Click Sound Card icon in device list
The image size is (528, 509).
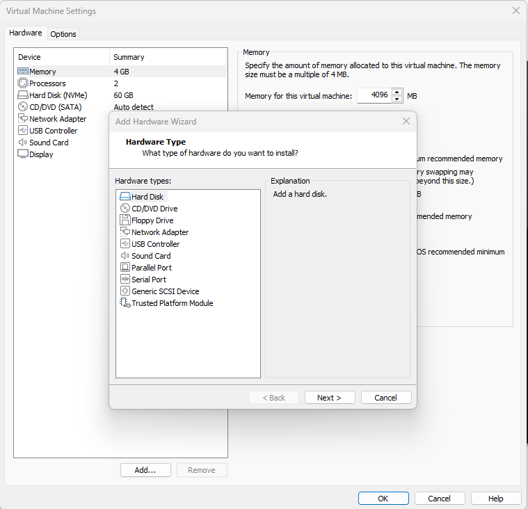22,143
